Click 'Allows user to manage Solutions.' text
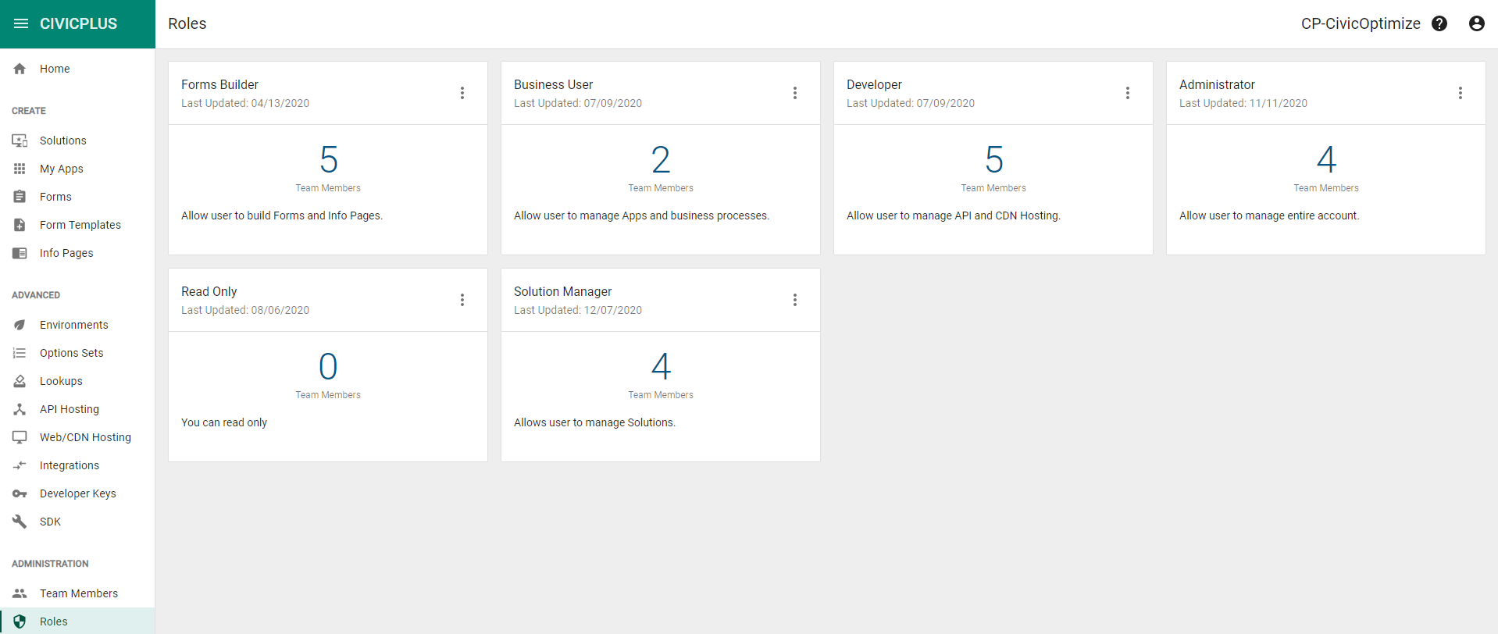Image resolution: width=1498 pixels, height=634 pixels. click(594, 422)
